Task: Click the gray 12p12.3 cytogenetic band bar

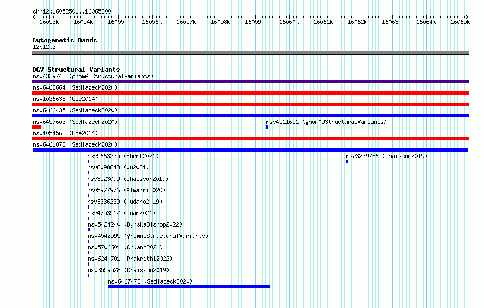Action: pos(250,53)
